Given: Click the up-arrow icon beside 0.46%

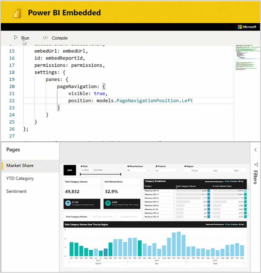Looking at the screenshot, I should (108, 203).
